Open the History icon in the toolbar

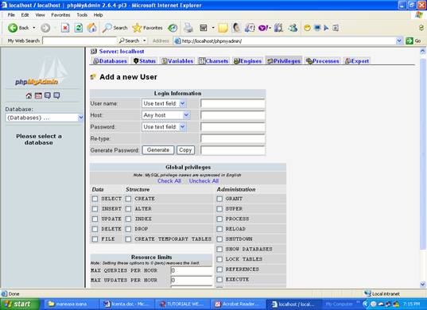pyautogui.click(x=173, y=28)
